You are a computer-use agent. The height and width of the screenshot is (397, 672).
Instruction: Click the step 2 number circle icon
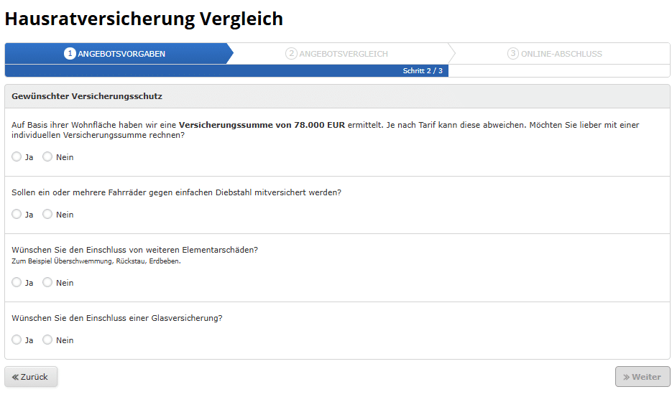click(291, 54)
